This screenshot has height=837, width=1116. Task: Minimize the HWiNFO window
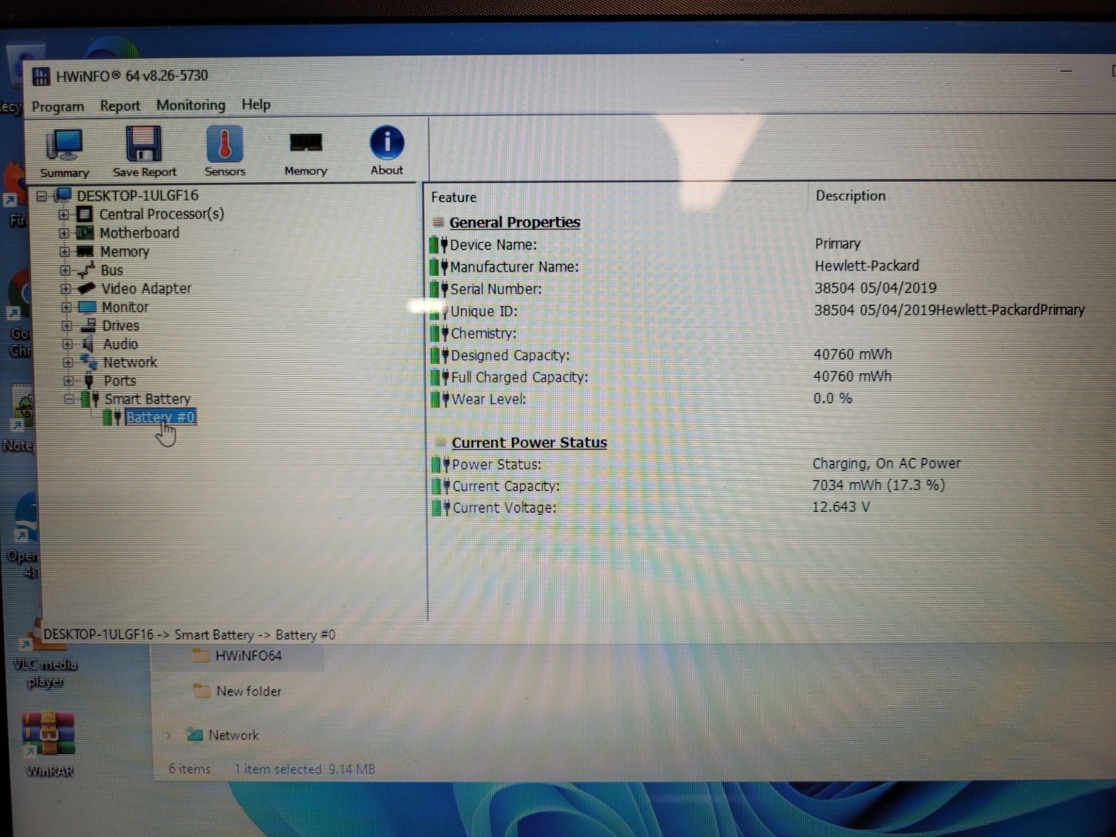(1066, 71)
